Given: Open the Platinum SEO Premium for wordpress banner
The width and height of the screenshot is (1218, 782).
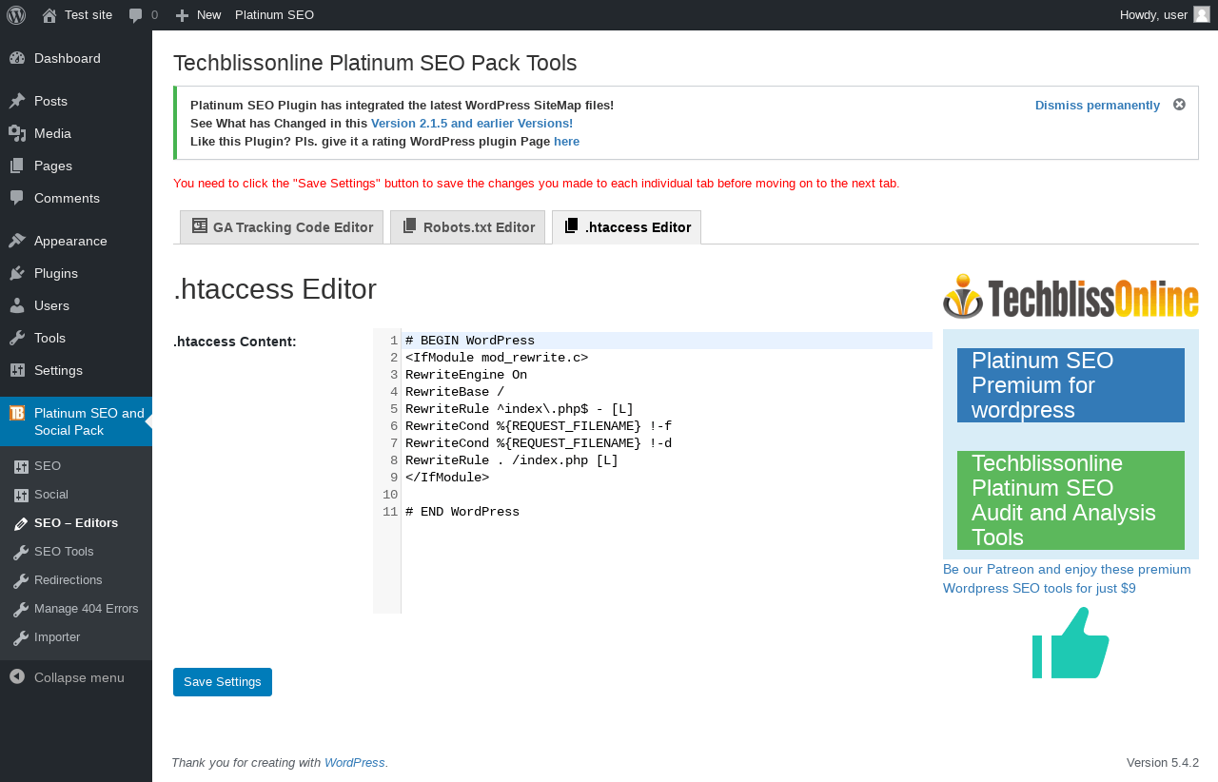Looking at the screenshot, I should click(x=1071, y=385).
